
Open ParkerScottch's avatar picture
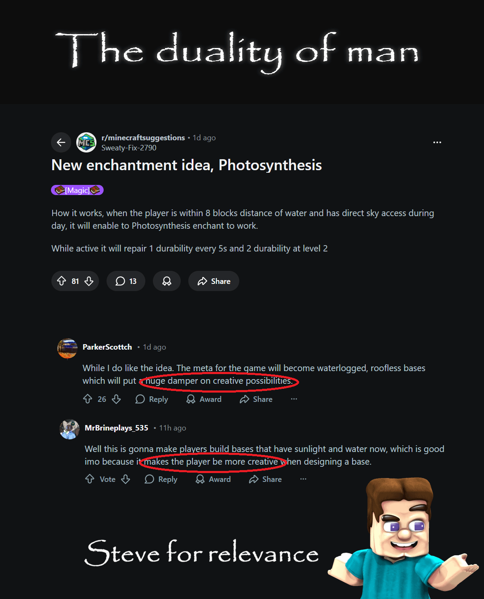tap(67, 348)
